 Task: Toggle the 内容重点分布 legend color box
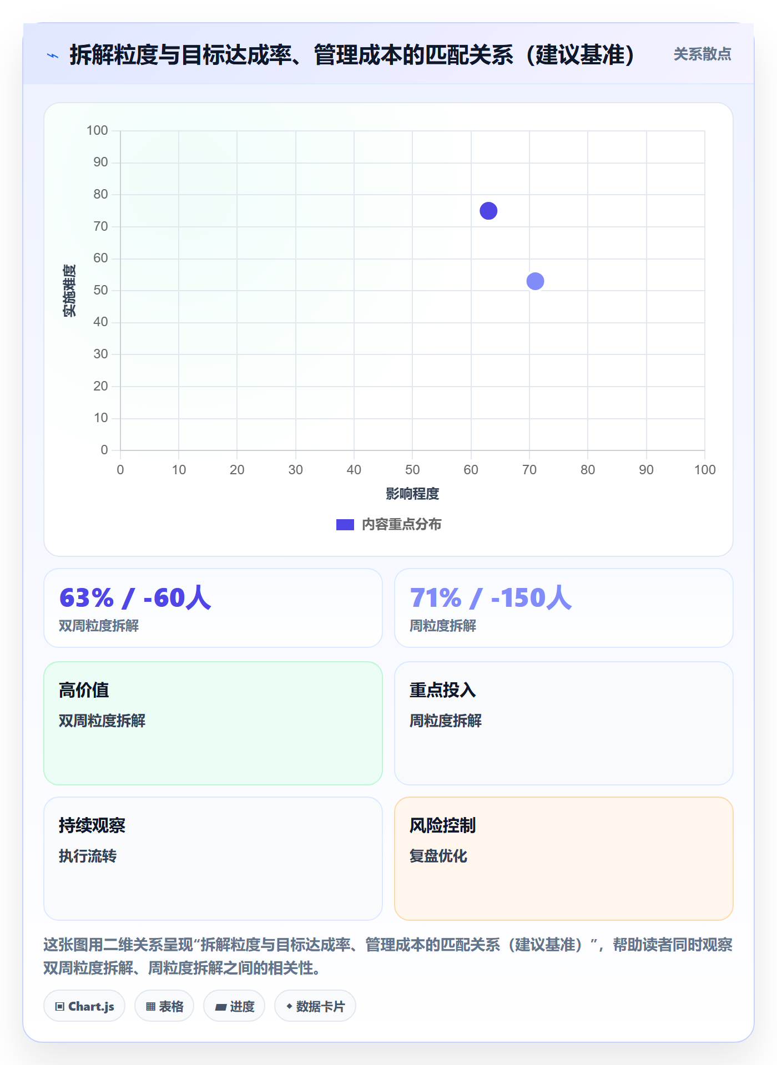(345, 525)
